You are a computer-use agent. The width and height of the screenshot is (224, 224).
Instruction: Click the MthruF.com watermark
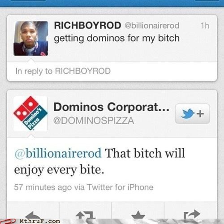[x=40, y=221]
